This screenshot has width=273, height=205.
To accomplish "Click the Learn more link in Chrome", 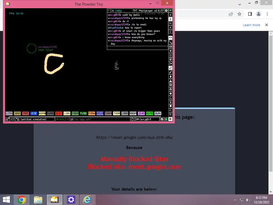I will pos(251,25).
